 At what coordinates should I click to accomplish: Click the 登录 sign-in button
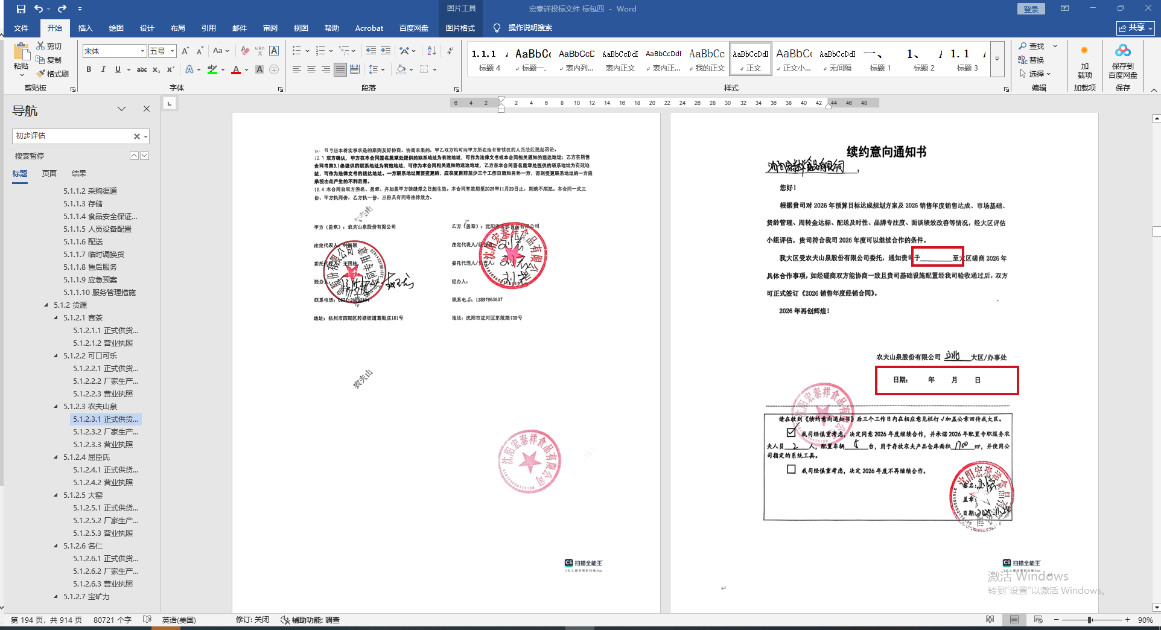tap(1031, 9)
